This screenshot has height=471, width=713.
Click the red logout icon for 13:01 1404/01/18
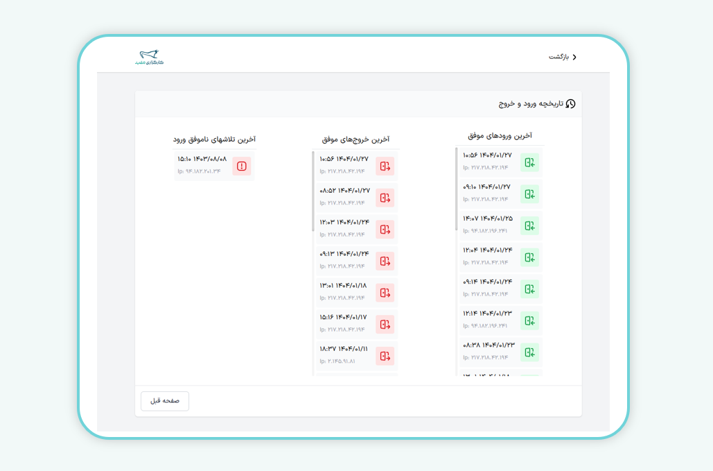click(x=385, y=293)
